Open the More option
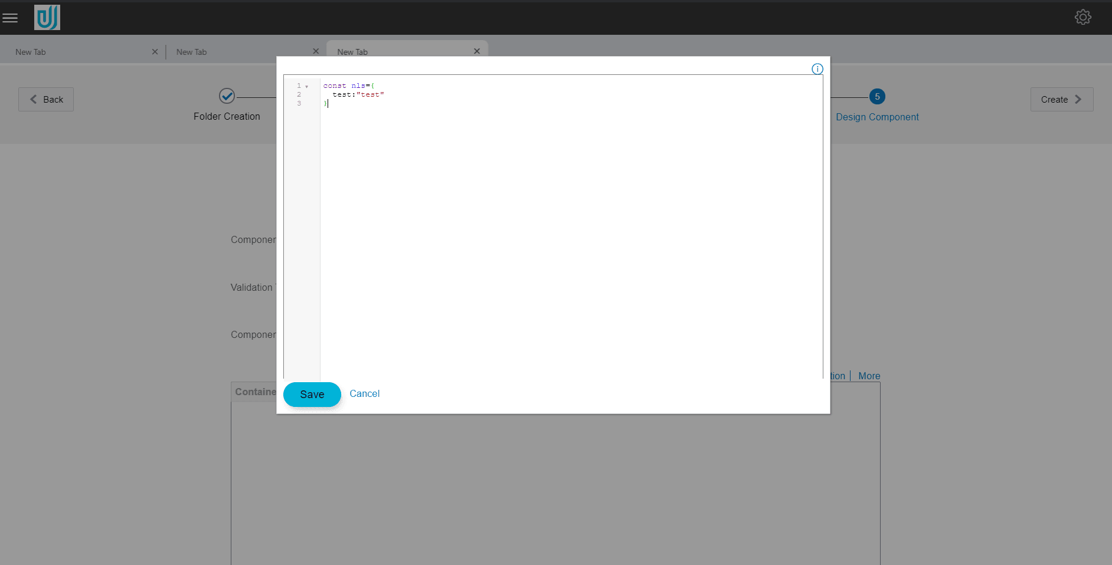The width and height of the screenshot is (1112, 565). 869,376
